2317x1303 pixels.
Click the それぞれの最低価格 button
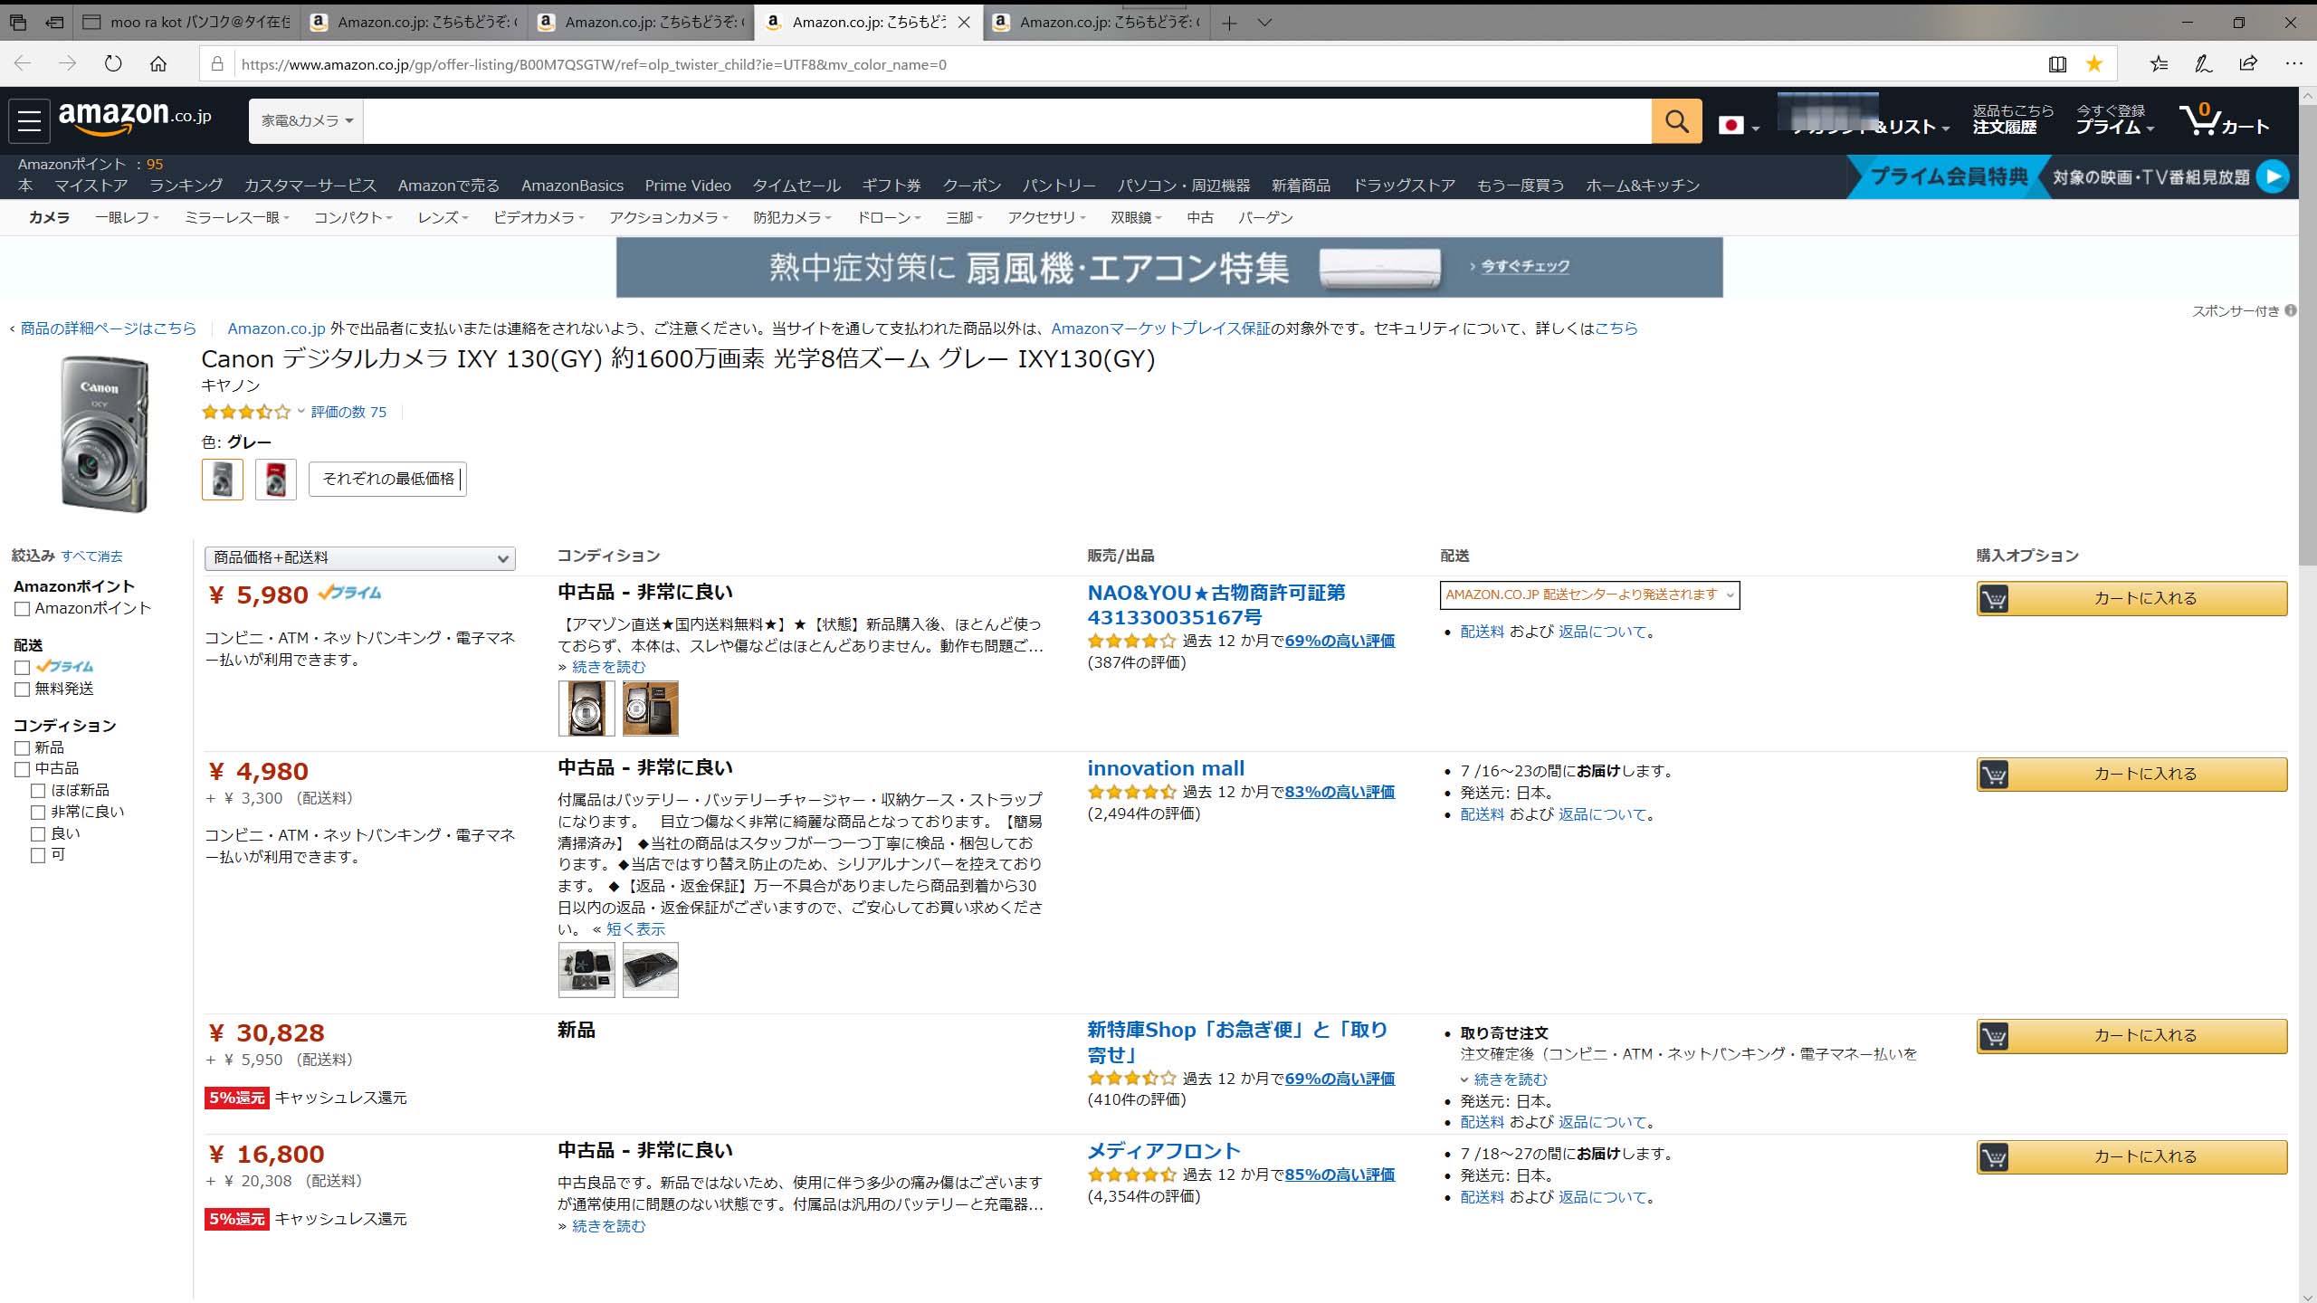click(x=387, y=479)
